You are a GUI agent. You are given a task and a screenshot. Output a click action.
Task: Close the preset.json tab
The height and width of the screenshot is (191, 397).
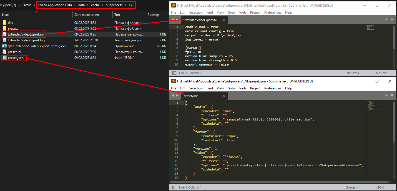pyautogui.click(x=223, y=96)
